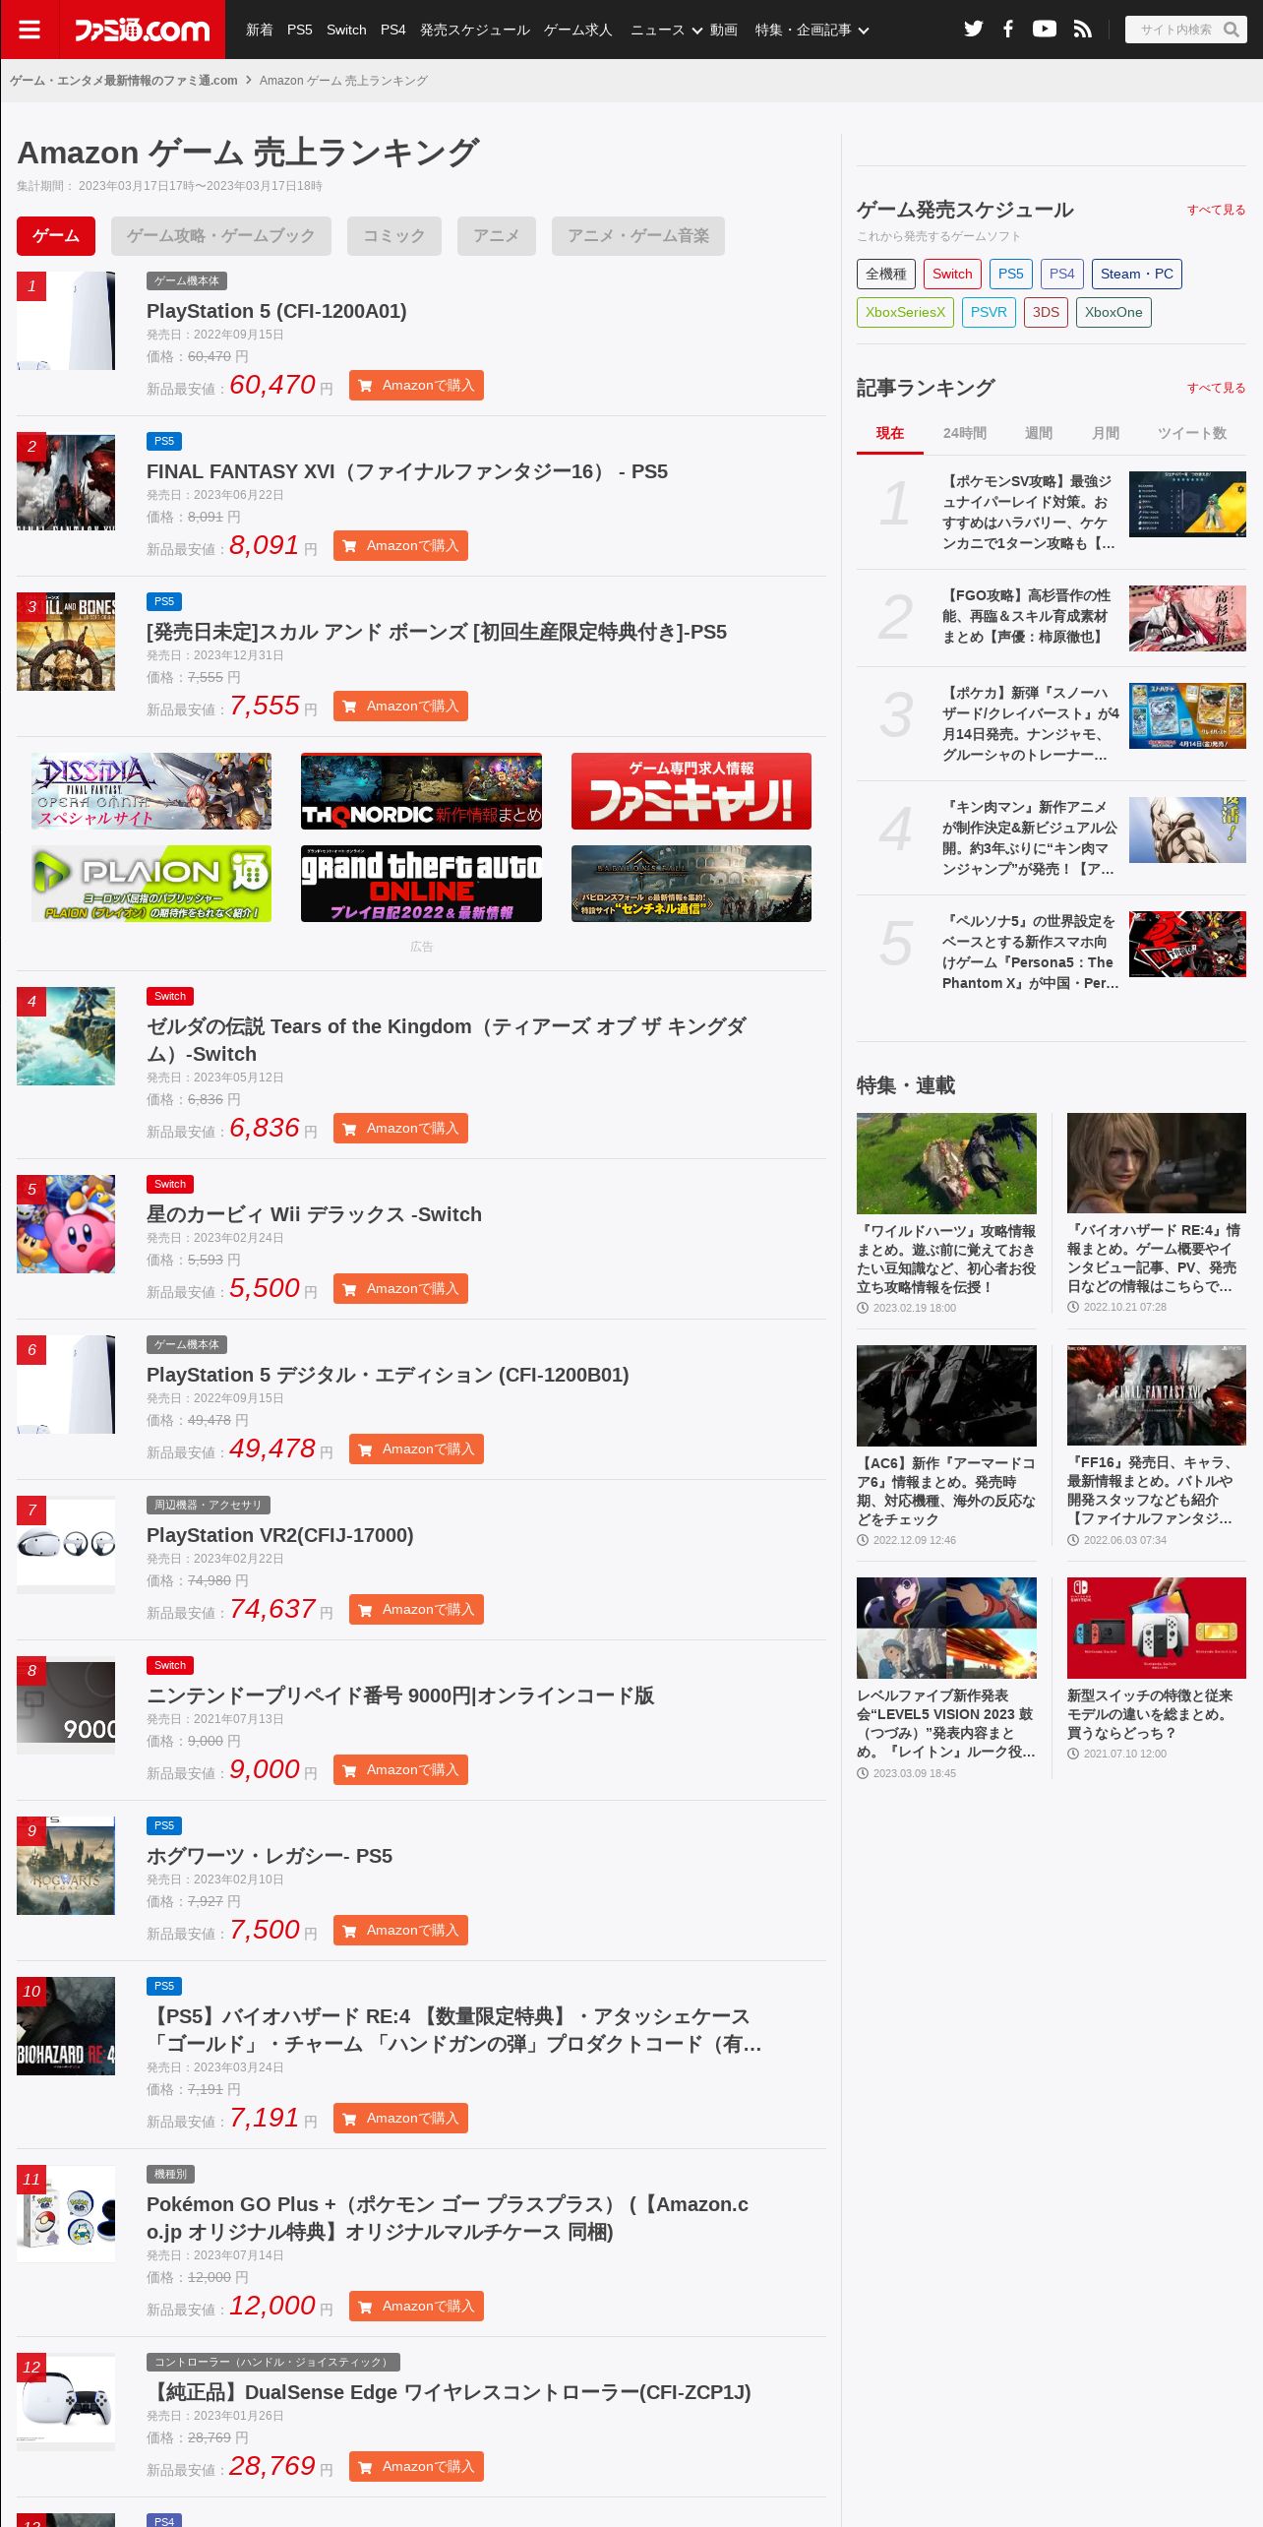Open 発売スケジュール in top navigation
Image resolution: width=1263 pixels, height=2527 pixels.
(x=475, y=30)
